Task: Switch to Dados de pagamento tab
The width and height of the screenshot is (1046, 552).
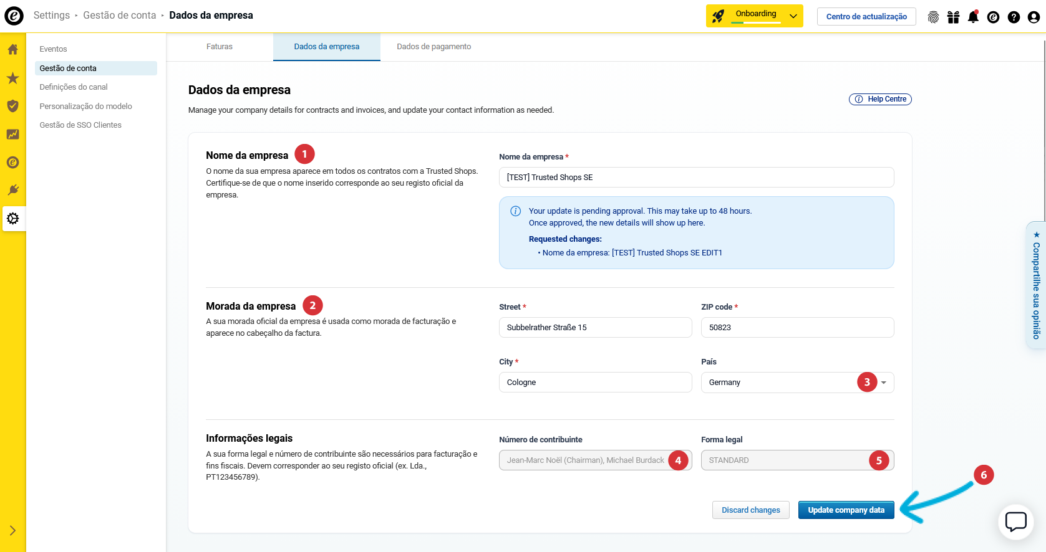Action: click(x=433, y=47)
